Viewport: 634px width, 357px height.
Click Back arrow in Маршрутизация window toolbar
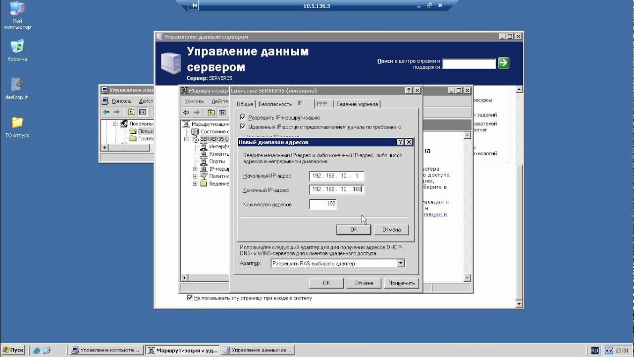186,113
